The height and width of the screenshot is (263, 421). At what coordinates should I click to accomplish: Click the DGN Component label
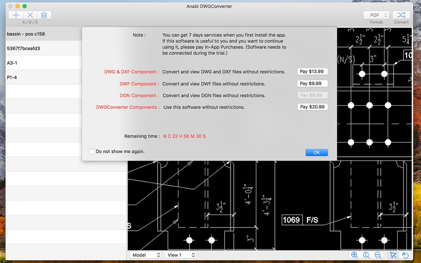139,95
